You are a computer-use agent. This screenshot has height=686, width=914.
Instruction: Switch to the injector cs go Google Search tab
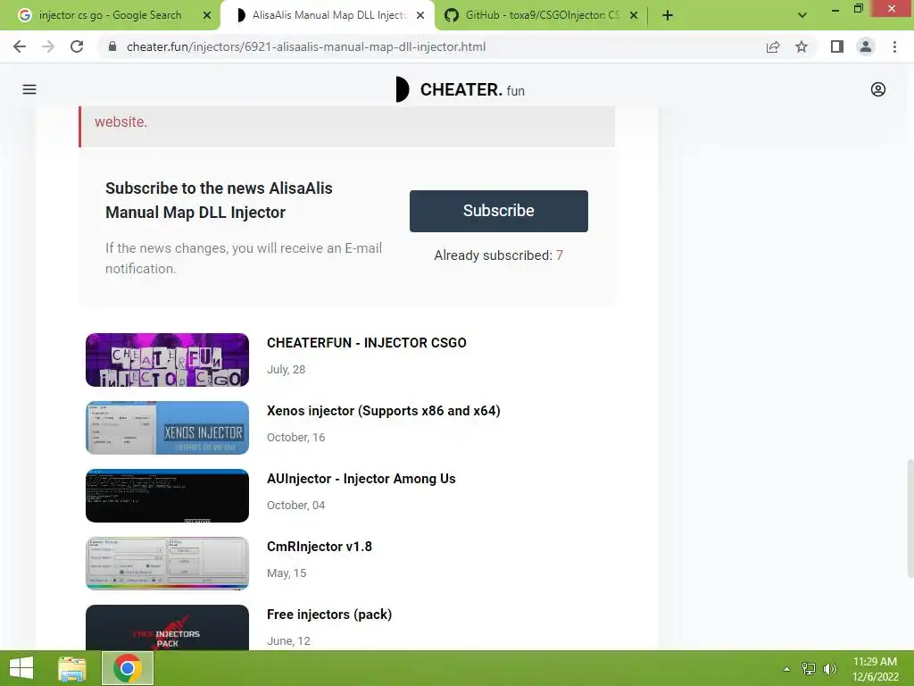click(x=111, y=15)
